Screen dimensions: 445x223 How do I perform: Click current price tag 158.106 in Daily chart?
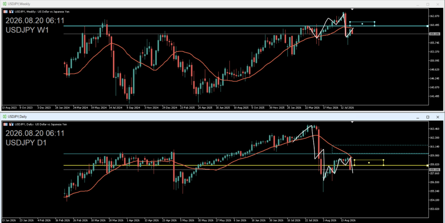(435, 170)
